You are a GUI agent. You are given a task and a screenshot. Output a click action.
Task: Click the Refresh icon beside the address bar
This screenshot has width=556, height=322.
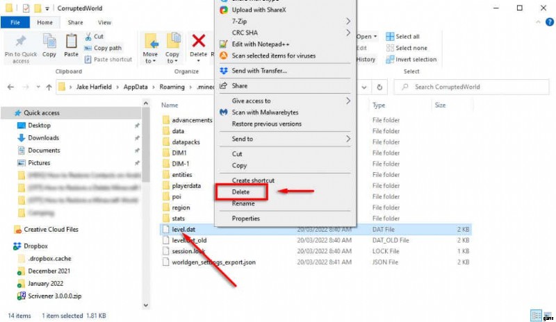[379, 87]
